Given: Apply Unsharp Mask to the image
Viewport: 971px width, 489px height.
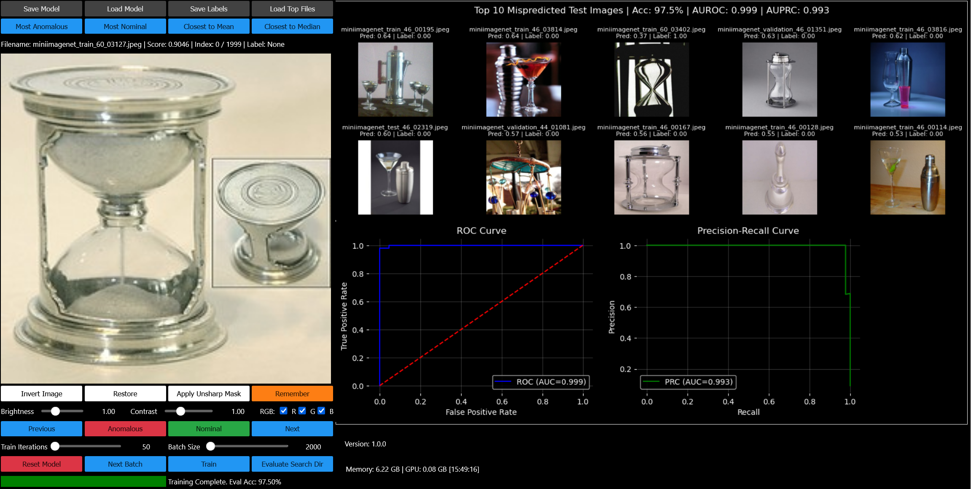Looking at the screenshot, I should click(x=209, y=394).
